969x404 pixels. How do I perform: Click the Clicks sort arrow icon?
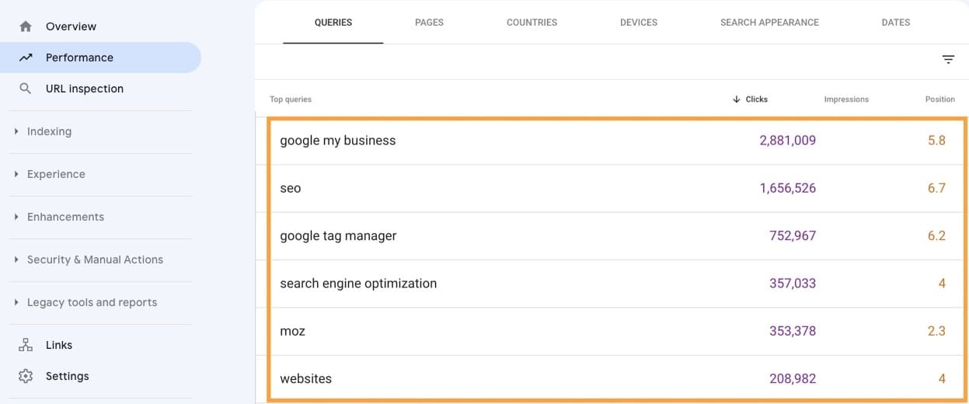click(736, 99)
